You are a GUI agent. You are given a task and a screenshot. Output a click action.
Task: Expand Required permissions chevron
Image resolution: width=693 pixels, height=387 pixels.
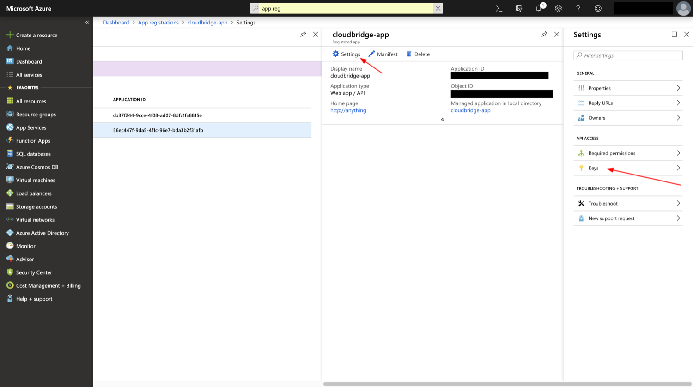[x=678, y=153]
